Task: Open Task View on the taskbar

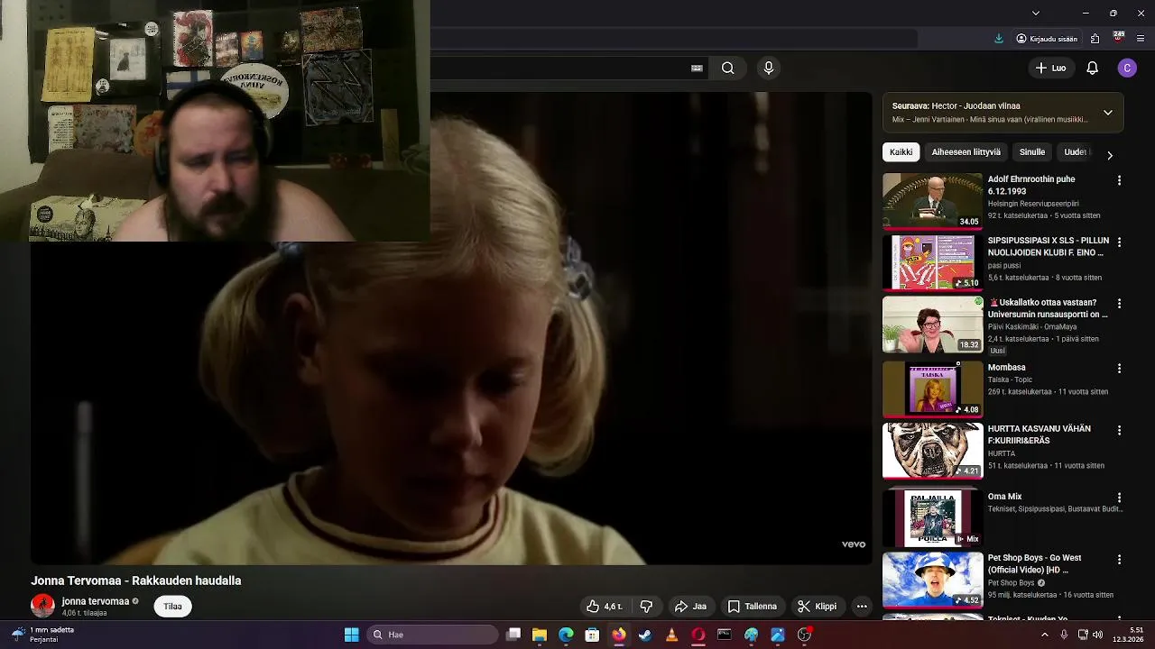Action: [x=513, y=635]
